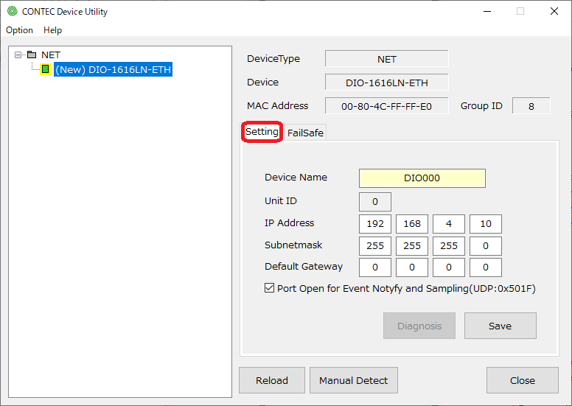The width and height of the screenshot is (572, 406).
Task: Click the green device icon beside DIO-1616LN-ETH
Action: pyautogui.click(x=46, y=69)
